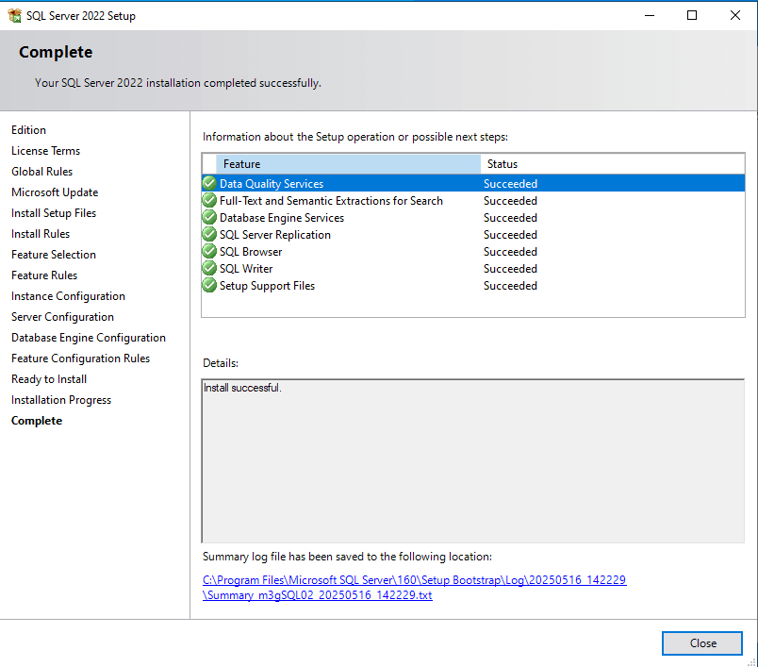Screen dimensions: 758x667
Task: Click the License Terms step
Action: [45, 151]
